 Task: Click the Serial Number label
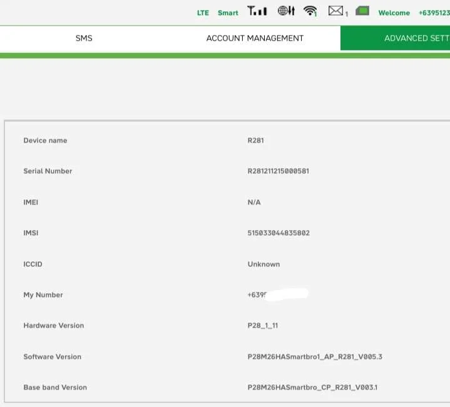pyautogui.click(x=48, y=171)
